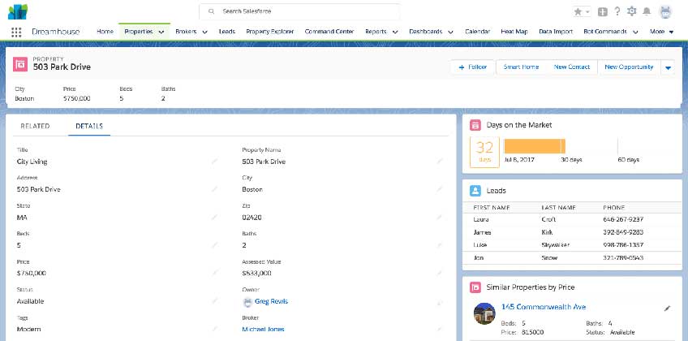The height and width of the screenshot is (341, 688).
Task: Open the Favorites star icon
Action: click(578, 12)
